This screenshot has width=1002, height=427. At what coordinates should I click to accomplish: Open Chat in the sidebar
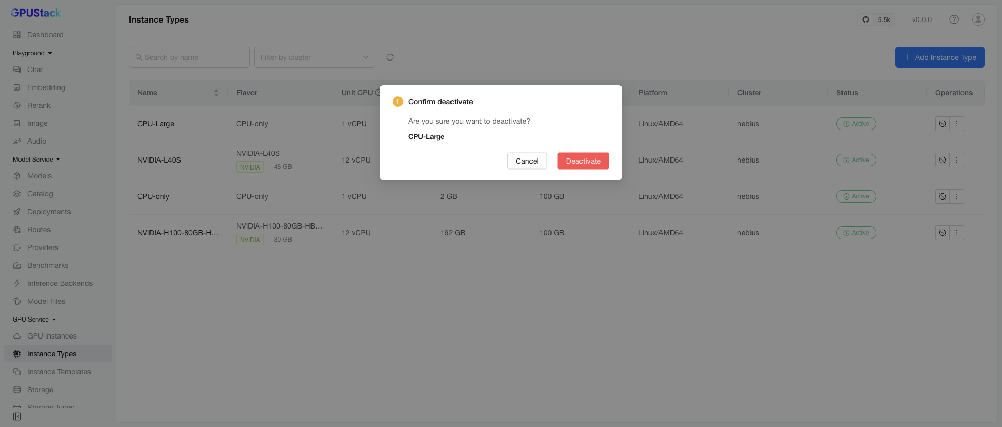pyautogui.click(x=58, y=69)
